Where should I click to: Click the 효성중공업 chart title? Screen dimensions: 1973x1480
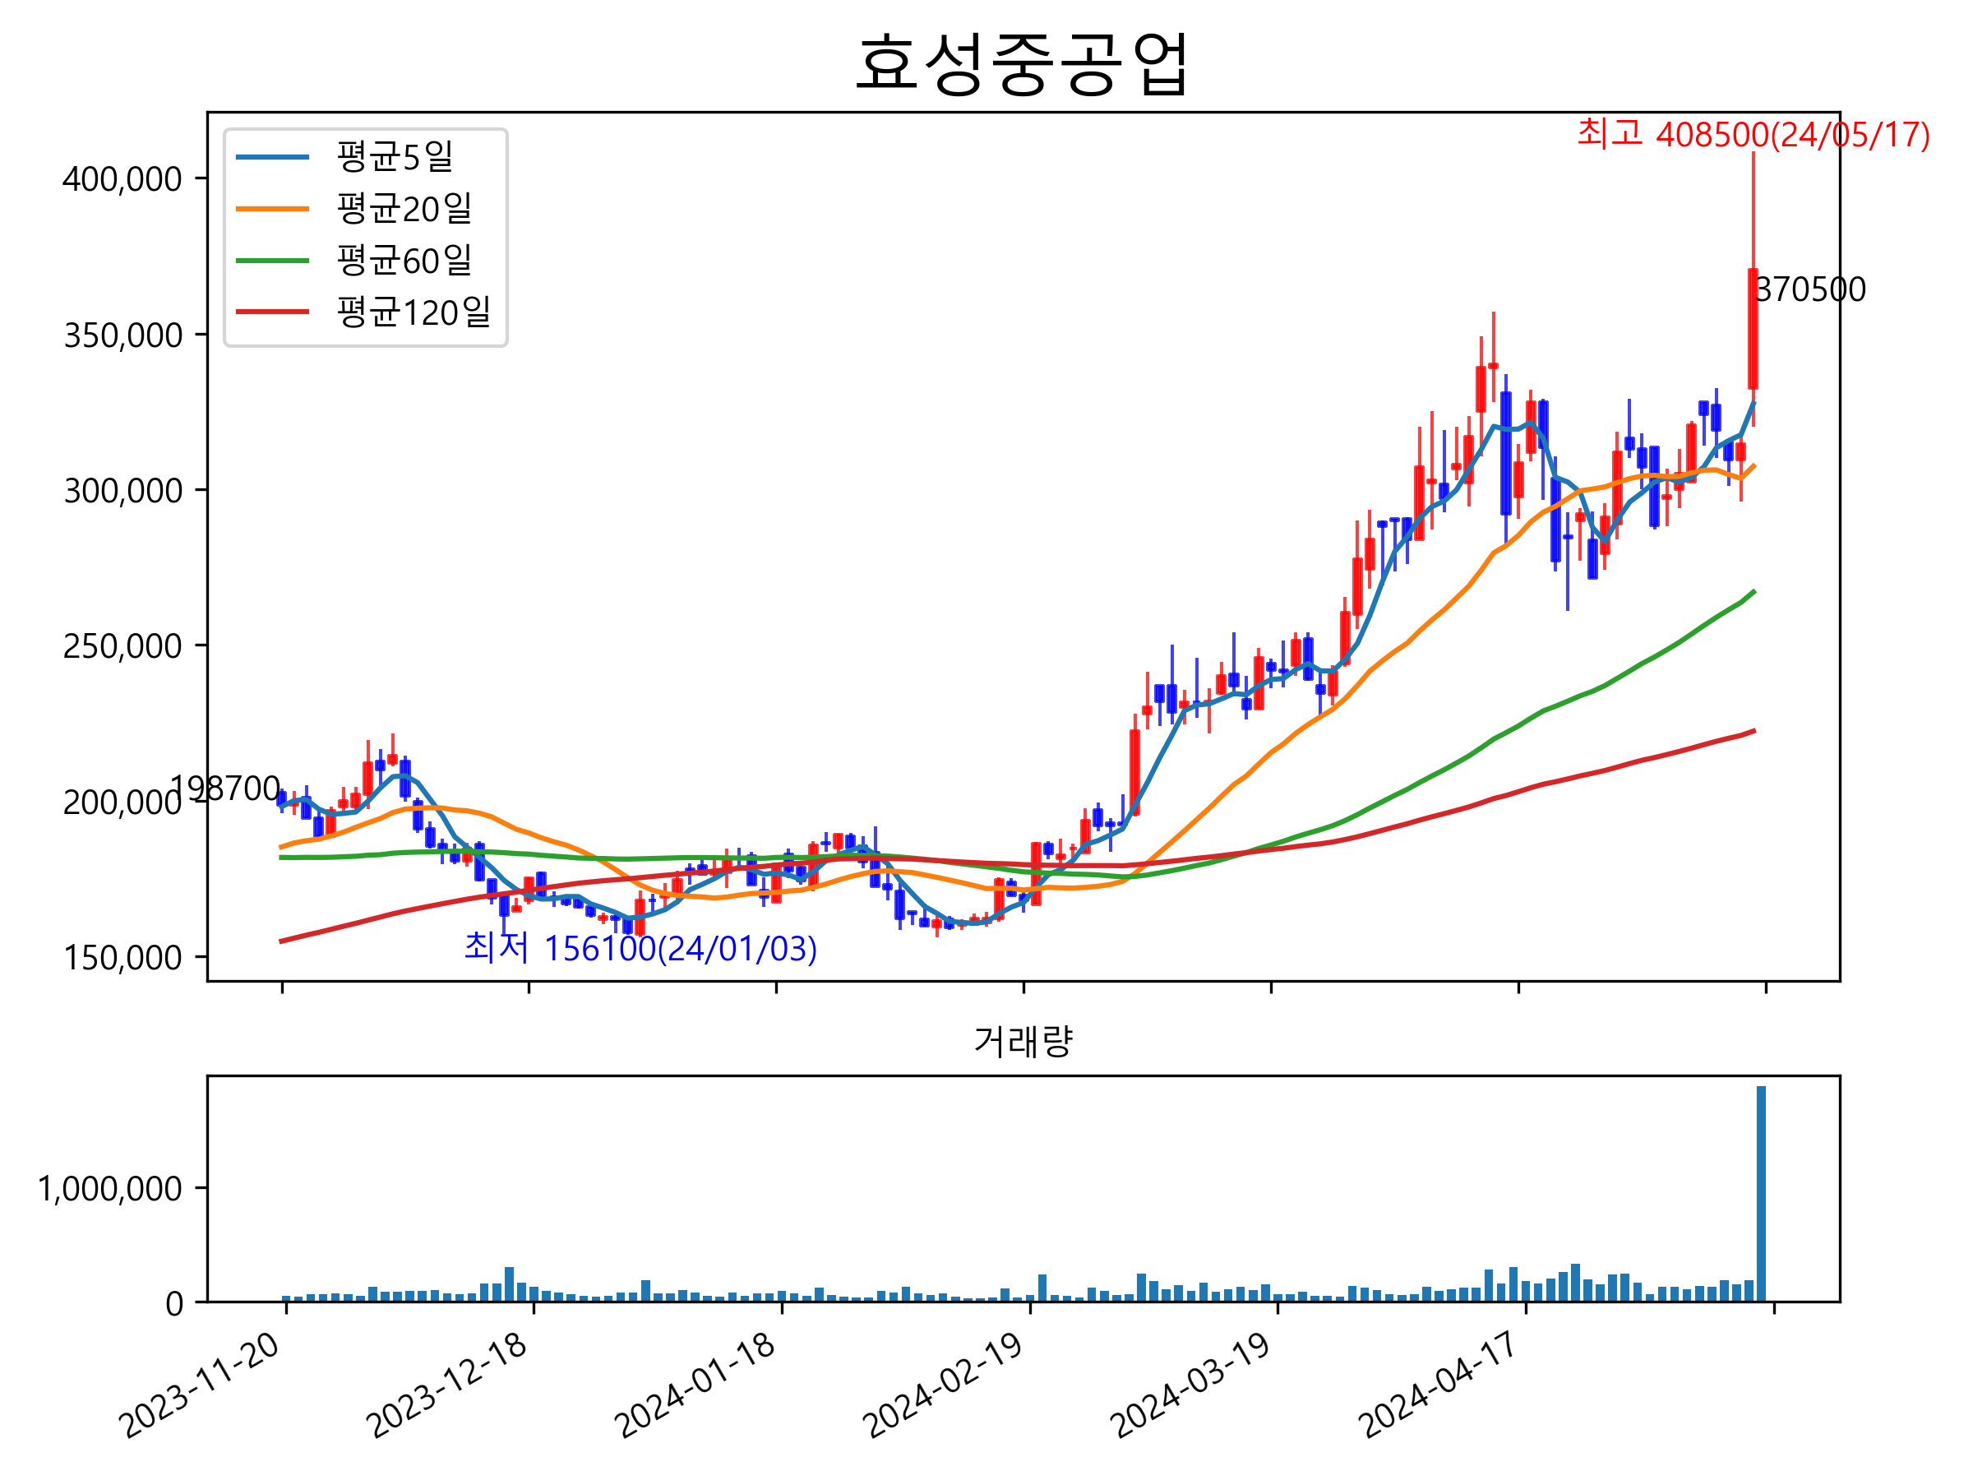coord(1022,64)
